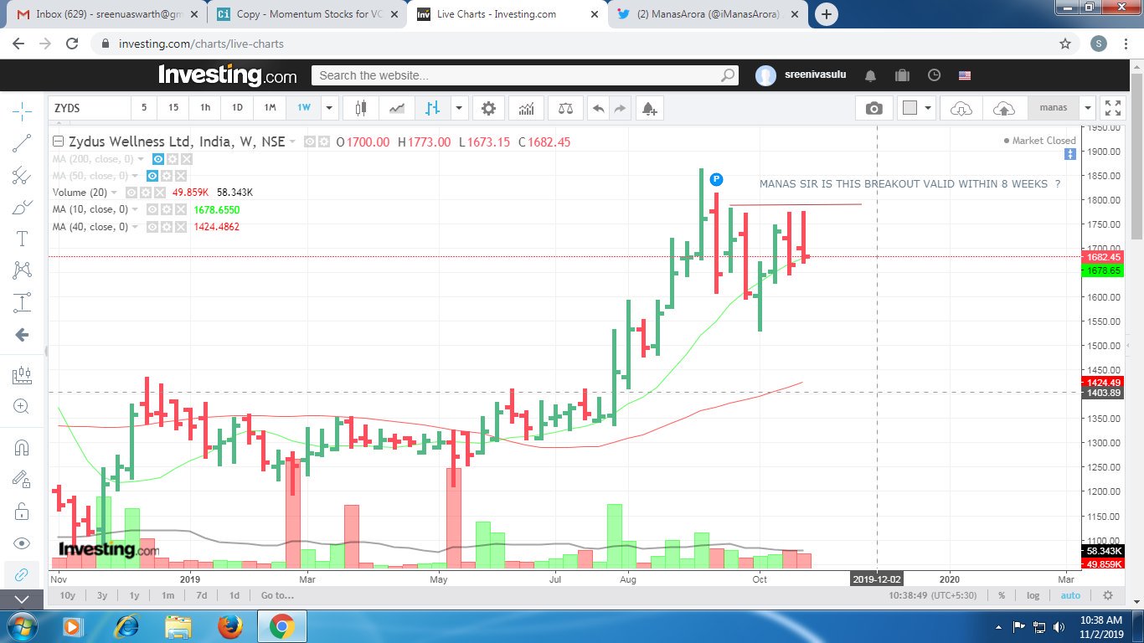Toggle lock all drawing tools
The height and width of the screenshot is (643, 1144).
(x=22, y=511)
